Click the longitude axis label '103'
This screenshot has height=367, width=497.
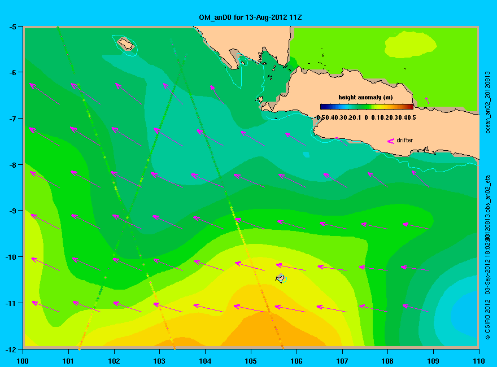pos(159,361)
